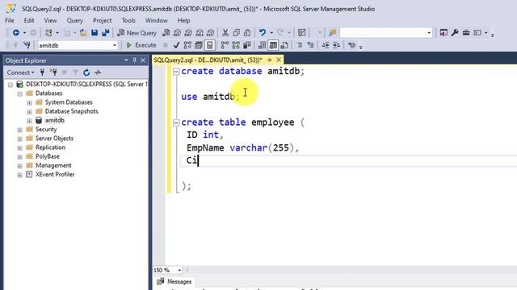Image resolution: width=517 pixels, height=290 pixels.
Task: Switch to the Messages tab
Action: point(174,282)
